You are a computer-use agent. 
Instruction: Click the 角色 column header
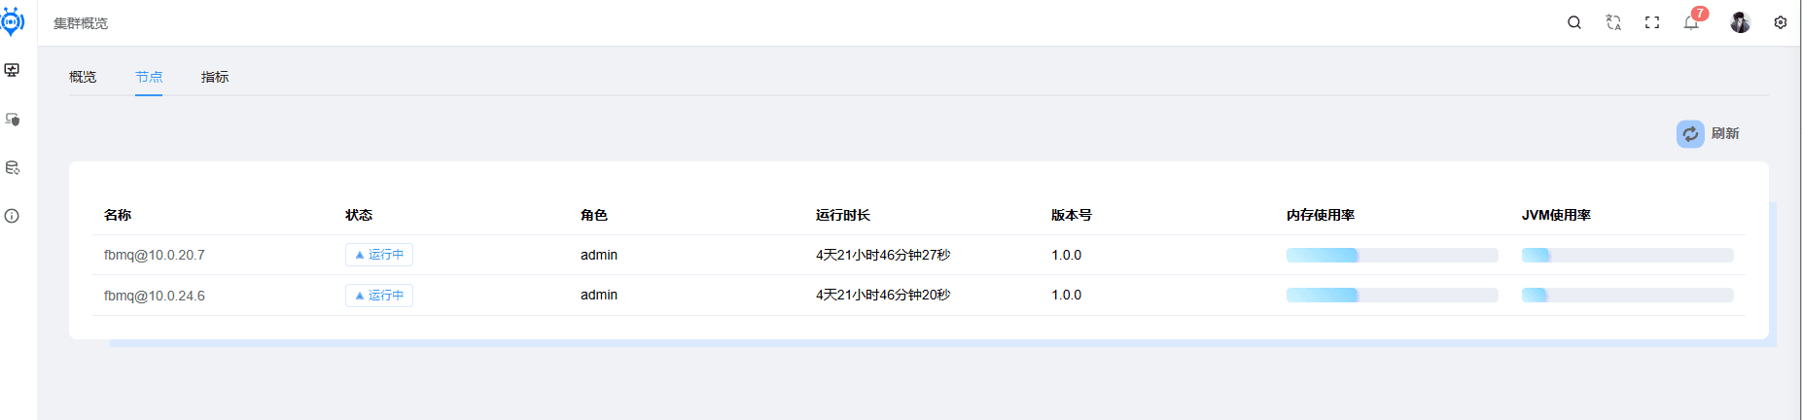coord(594,215)
